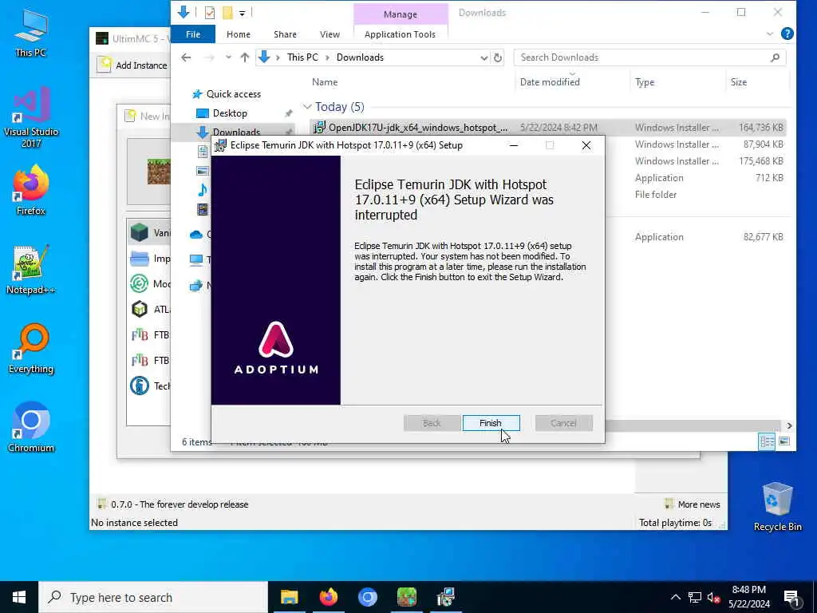Image resolution: width=817 pixels, height=613 pixels.
Task: Sort files by Size column
Action: coord(738,82)
